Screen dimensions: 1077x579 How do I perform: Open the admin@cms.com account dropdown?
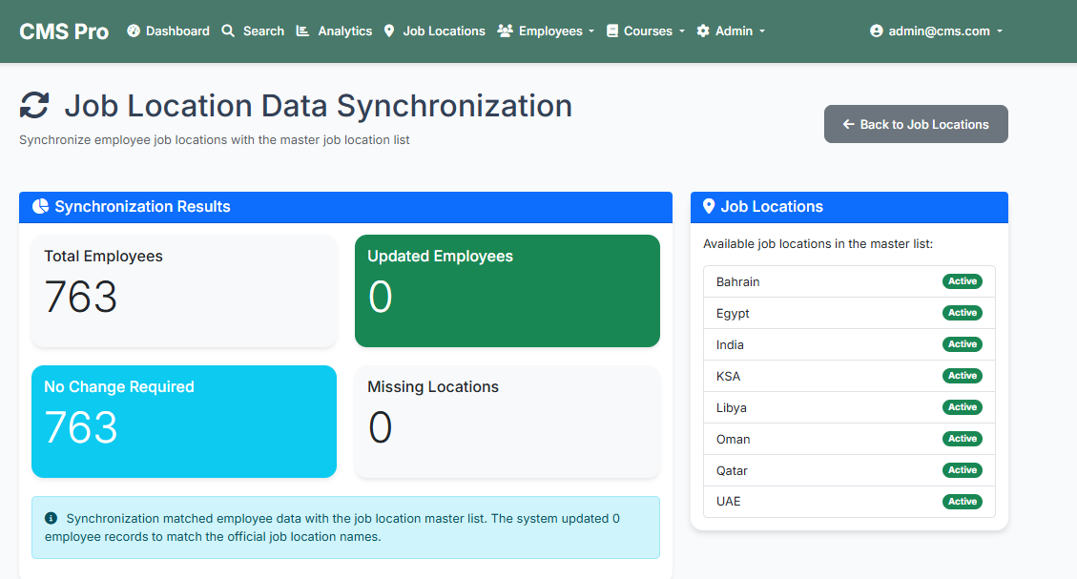point(936,31)
